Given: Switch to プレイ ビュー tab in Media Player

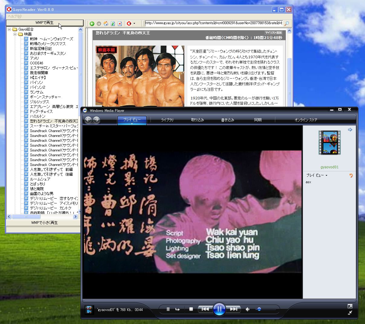Looking at the screenshot, I should 132,120.
